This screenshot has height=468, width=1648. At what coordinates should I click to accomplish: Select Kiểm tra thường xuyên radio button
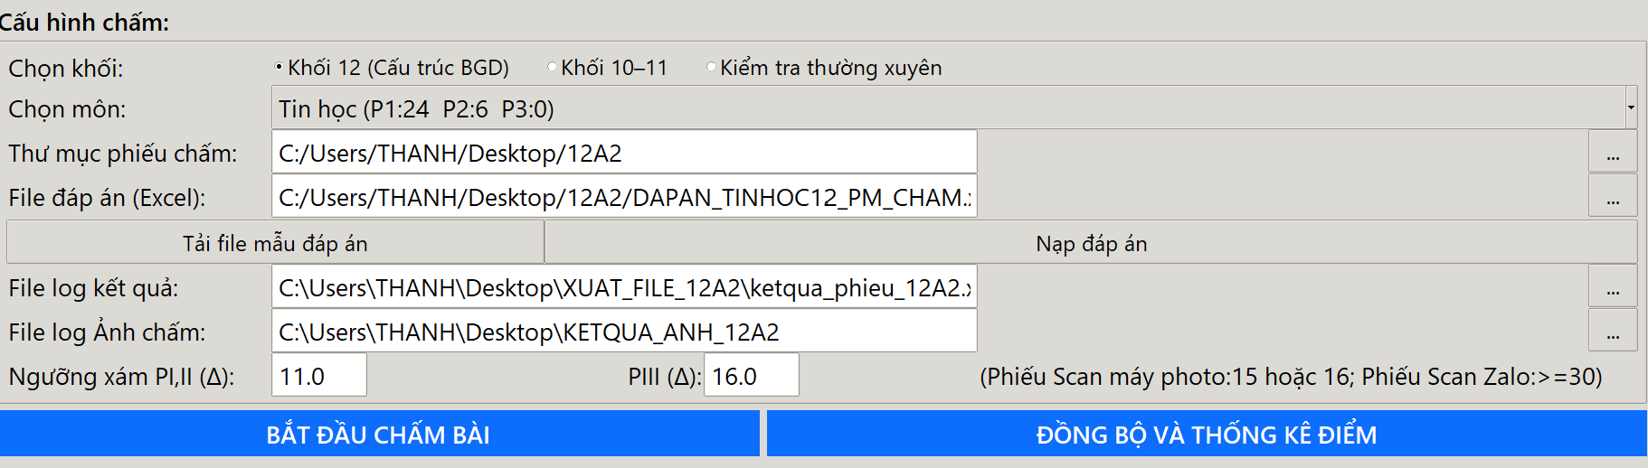(712, 67)
